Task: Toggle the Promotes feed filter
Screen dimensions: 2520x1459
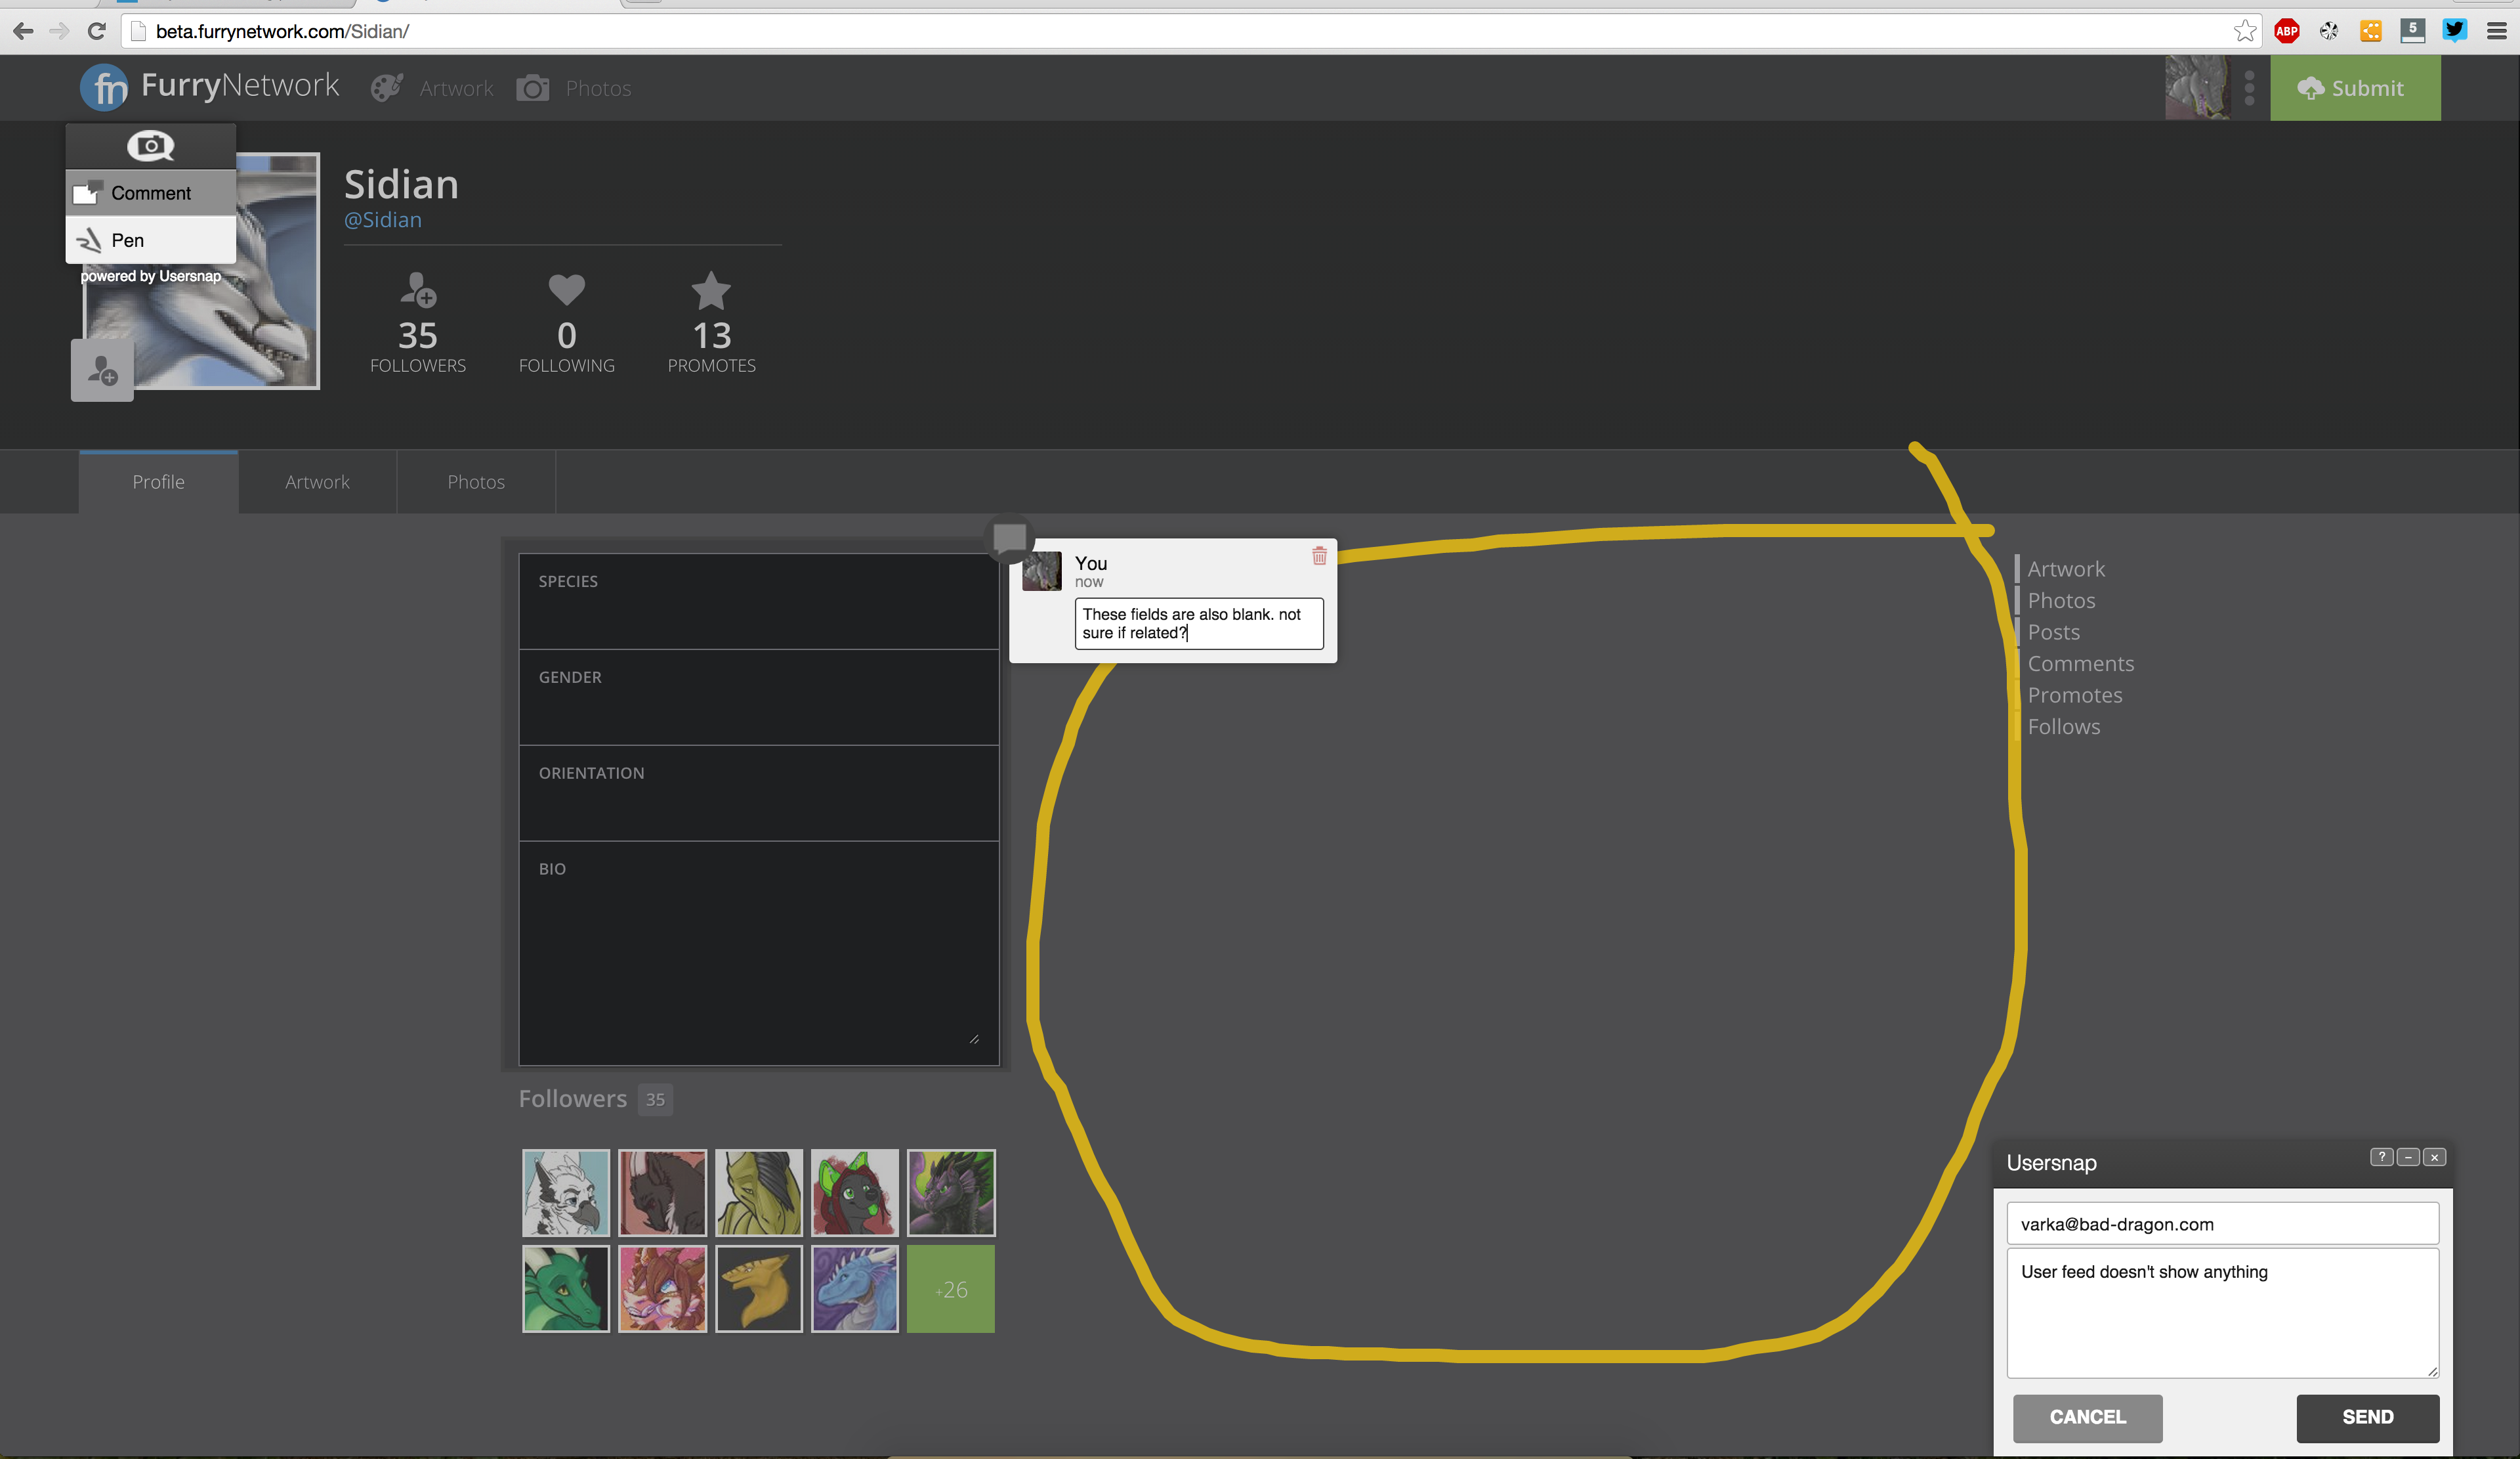Action: (x=2074, y=695)
